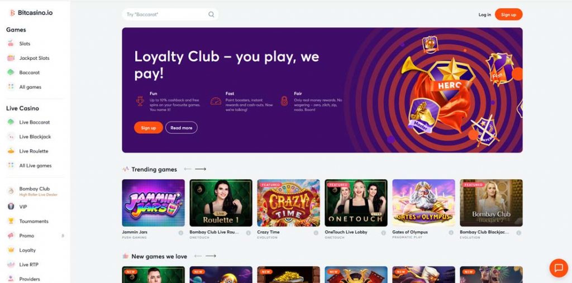Click the VIP sidebar icon
572x283 pixels.
tap(11, 207)
